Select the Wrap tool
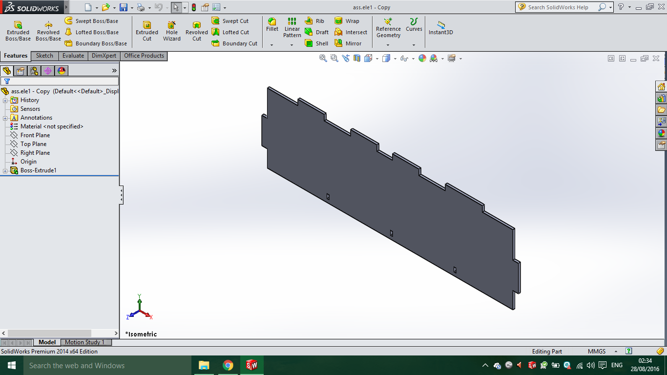Image resolution: width=667 pixels, height=375 pixels. (x=347, y=21)
